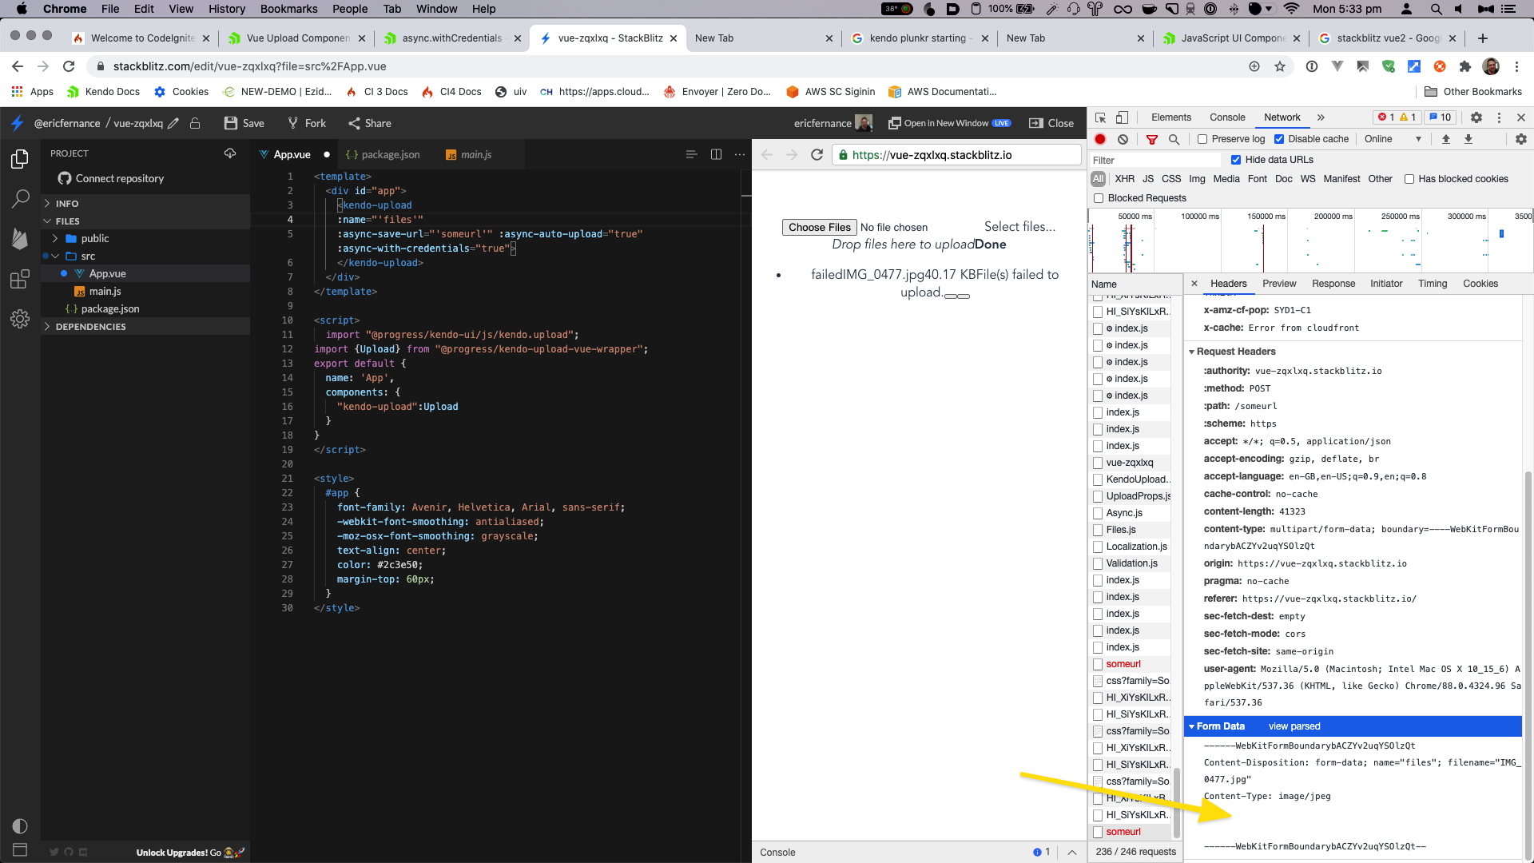Screen dimensions: 1534x863
Task: Check the Blocked Requests checkbox
Action: [x=1099, y=198]
